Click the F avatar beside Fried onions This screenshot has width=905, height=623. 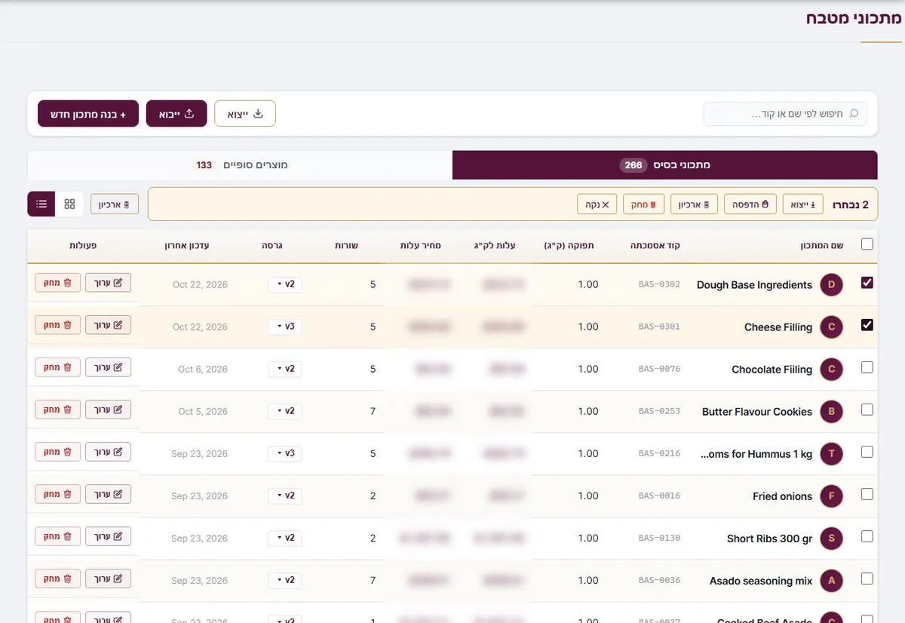831,496
